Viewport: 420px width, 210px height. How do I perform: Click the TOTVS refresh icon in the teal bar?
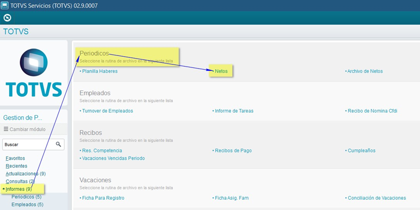coord(7,18)
